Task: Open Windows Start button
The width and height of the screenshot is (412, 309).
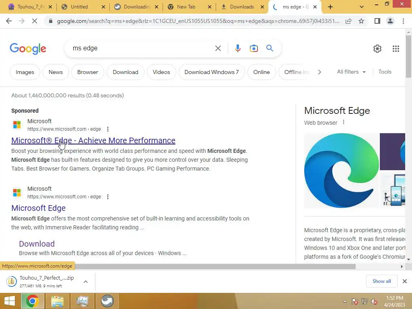Action: [10, 301]
